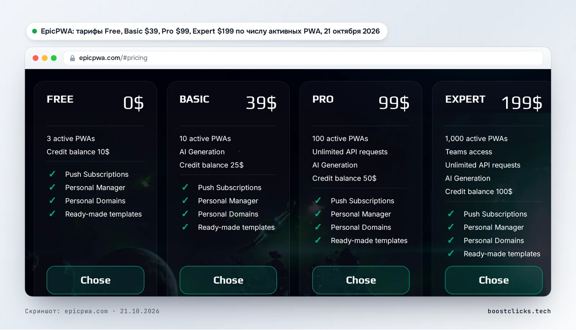Click the Chose button on the FREE plan

coord(95,280)
